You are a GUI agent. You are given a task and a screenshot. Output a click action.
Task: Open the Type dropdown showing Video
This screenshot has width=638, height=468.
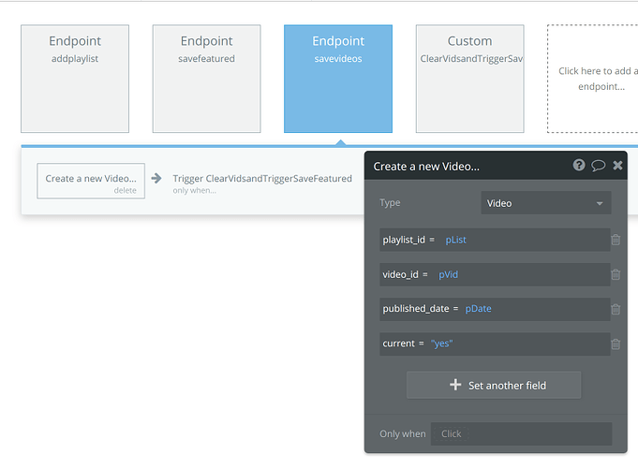pos(545,203)
